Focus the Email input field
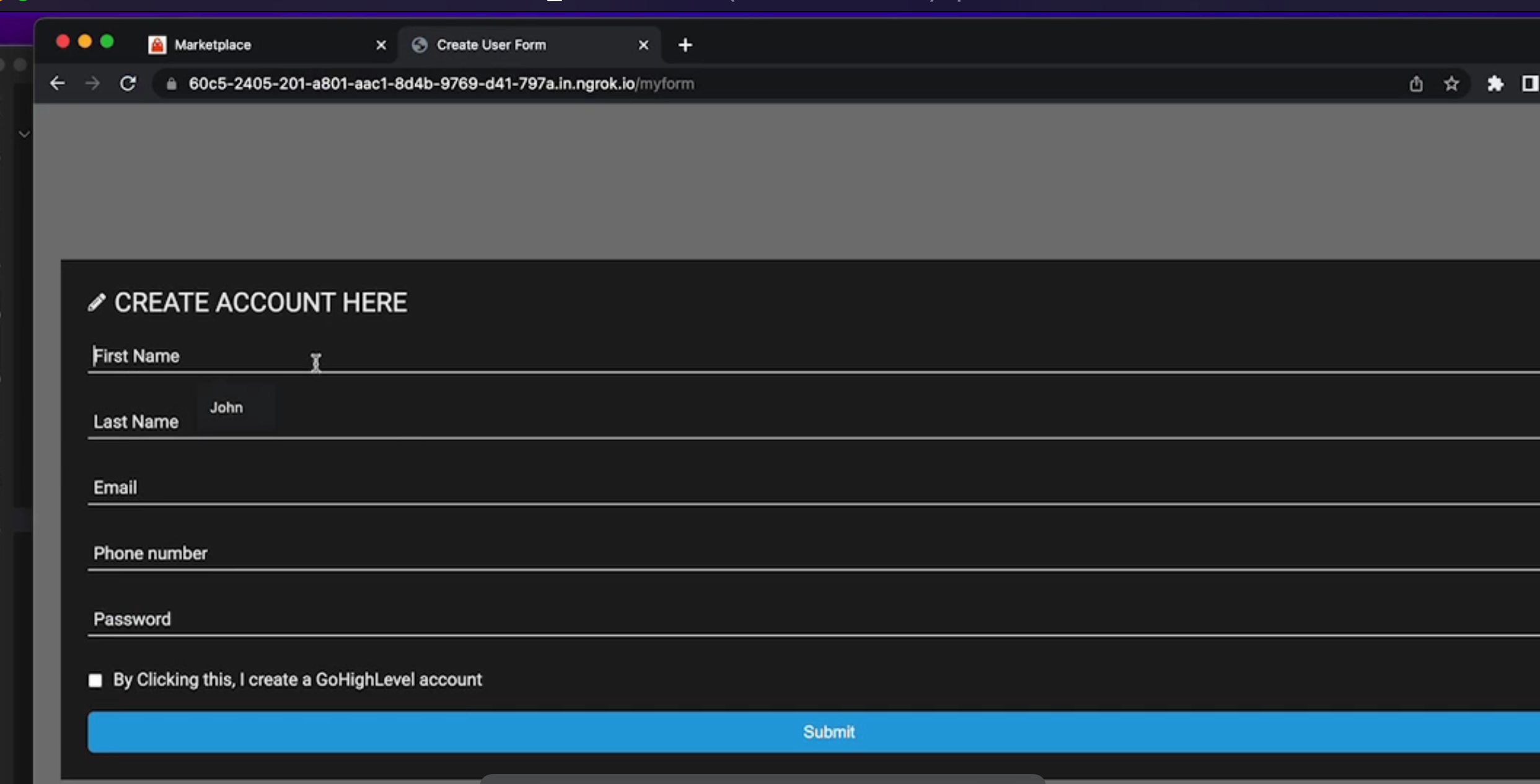Screen dimensions: 1540x784 pyautogui.click(x=806, y=488)
